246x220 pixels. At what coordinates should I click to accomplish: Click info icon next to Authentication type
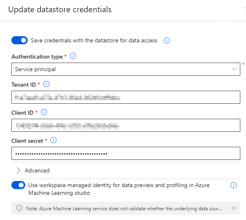73,56
